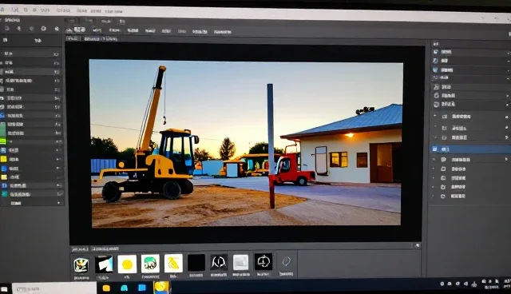511x294 pixels.
Task: Choose the yellow pencil thumbnail
Action: 173,263
